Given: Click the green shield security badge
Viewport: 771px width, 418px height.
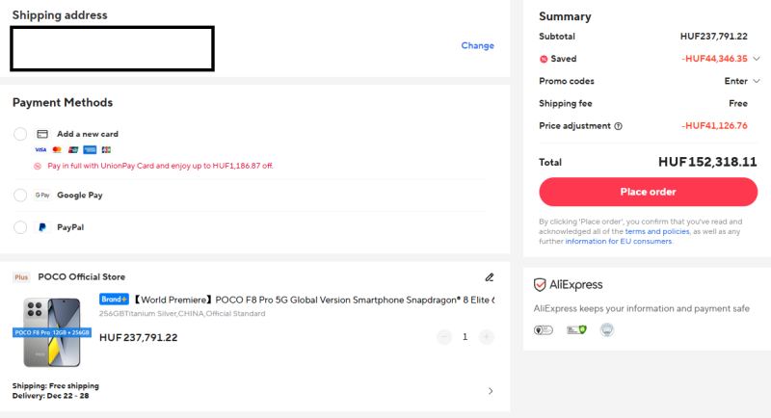Looking at the screenshot, I should (576, 330).
